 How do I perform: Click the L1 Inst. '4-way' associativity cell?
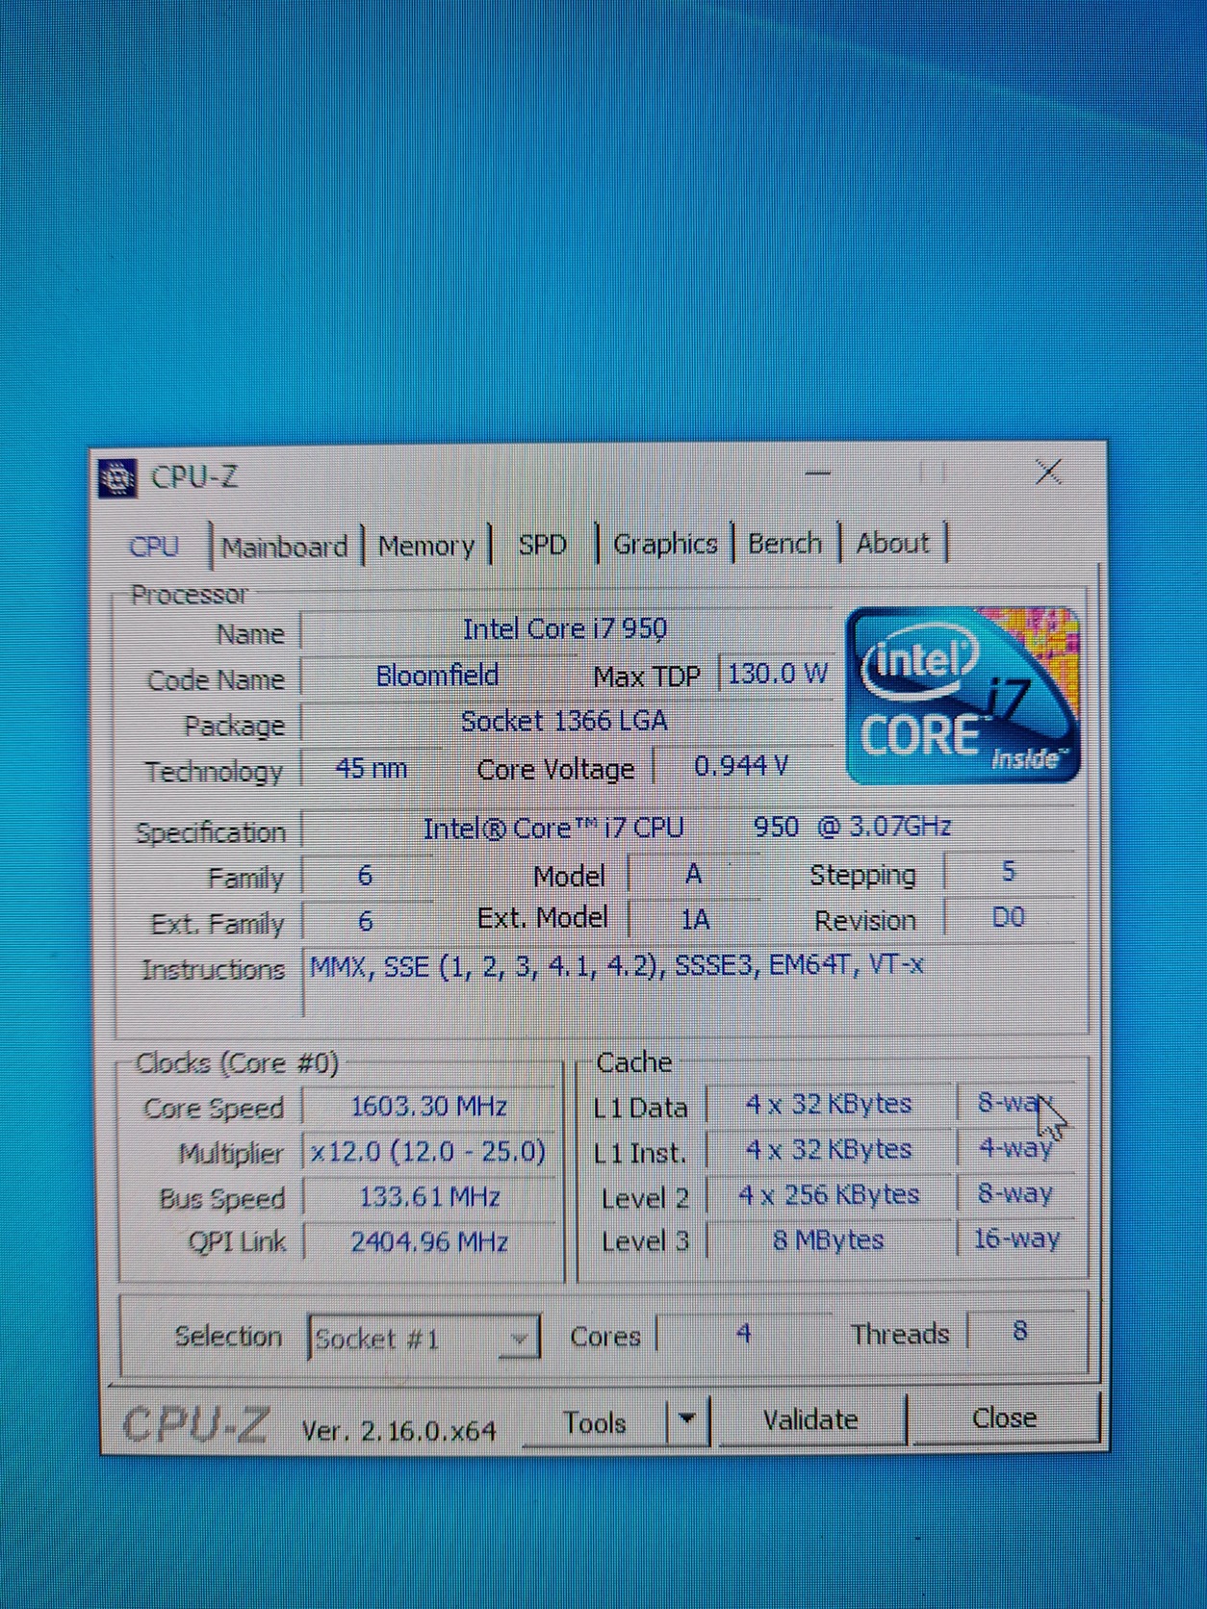click(1016, 1147)
